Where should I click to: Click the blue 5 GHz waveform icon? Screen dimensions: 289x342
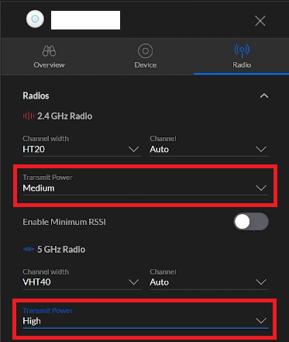pyautogui.click(x=29, y=249)
